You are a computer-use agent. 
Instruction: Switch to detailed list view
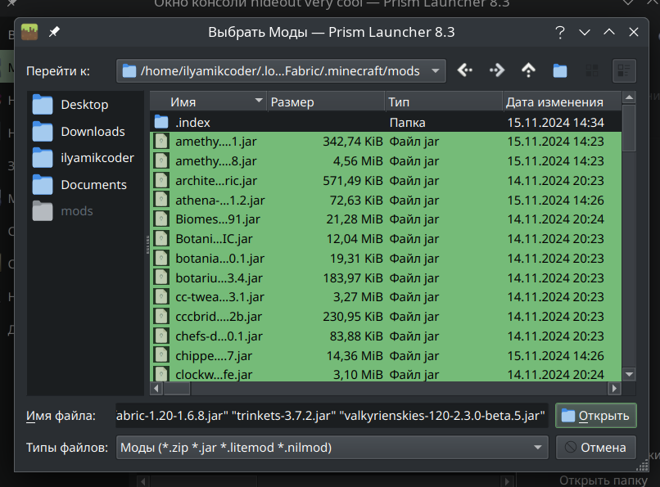624,71
